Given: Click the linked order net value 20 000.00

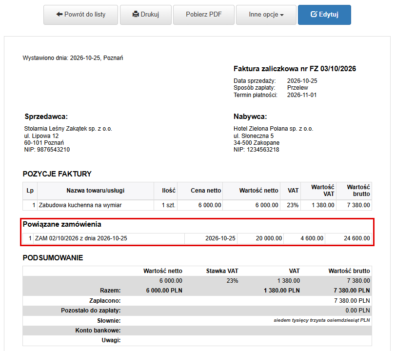Looking at the screenshot, I should point(269,238).
